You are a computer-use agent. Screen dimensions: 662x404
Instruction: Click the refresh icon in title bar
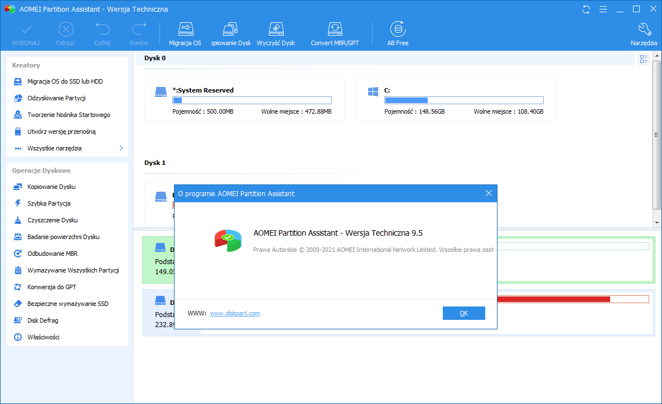click(586, 9)
